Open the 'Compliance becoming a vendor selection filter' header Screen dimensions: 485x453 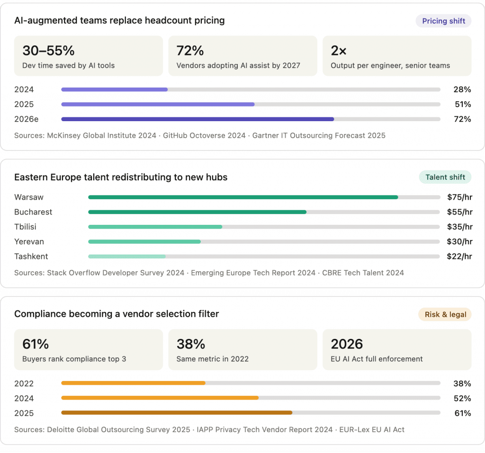pyautogui.click(x=117, y=314)
